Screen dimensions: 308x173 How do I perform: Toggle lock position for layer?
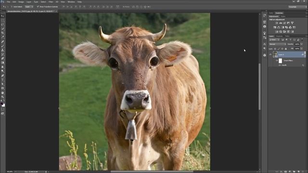[x=282, y=49]
